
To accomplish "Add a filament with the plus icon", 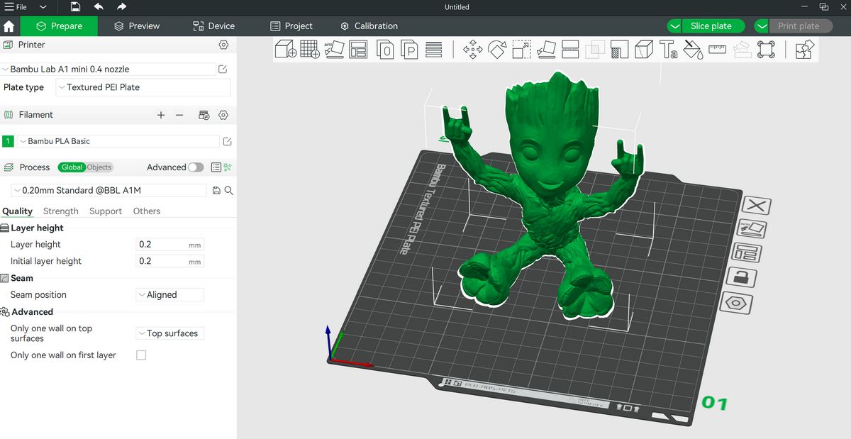I will tap(161, 115).
